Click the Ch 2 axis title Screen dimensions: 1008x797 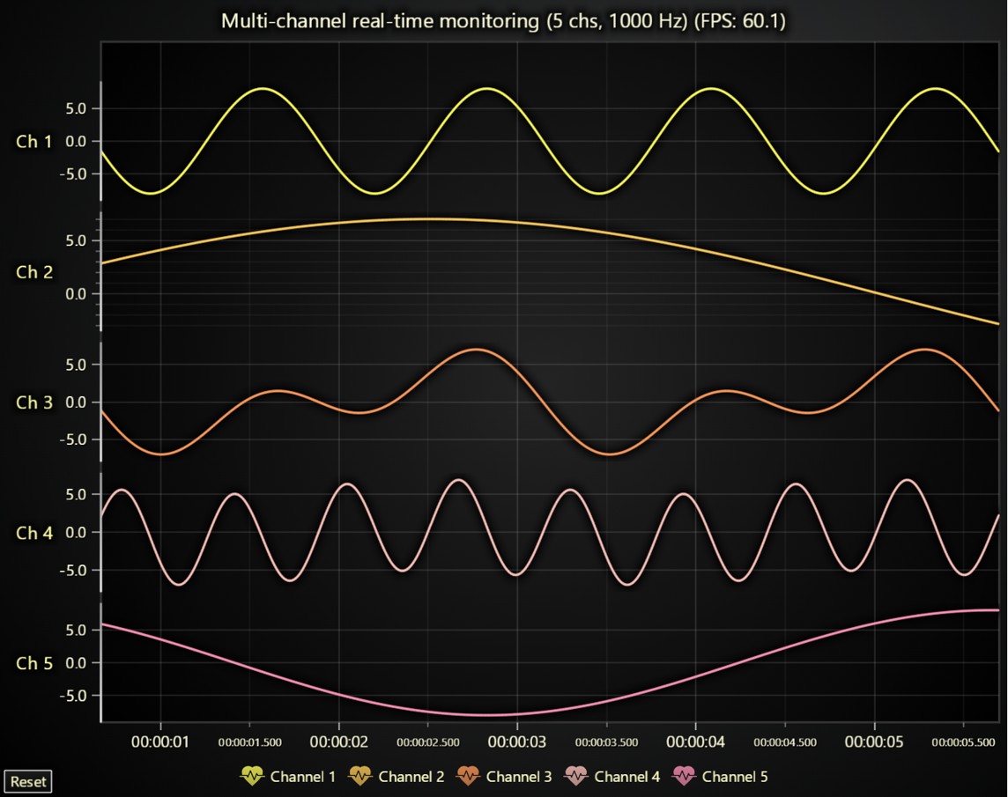[34, 272]
